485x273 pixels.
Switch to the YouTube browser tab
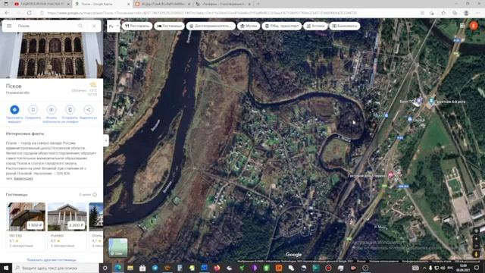[42, 4]
